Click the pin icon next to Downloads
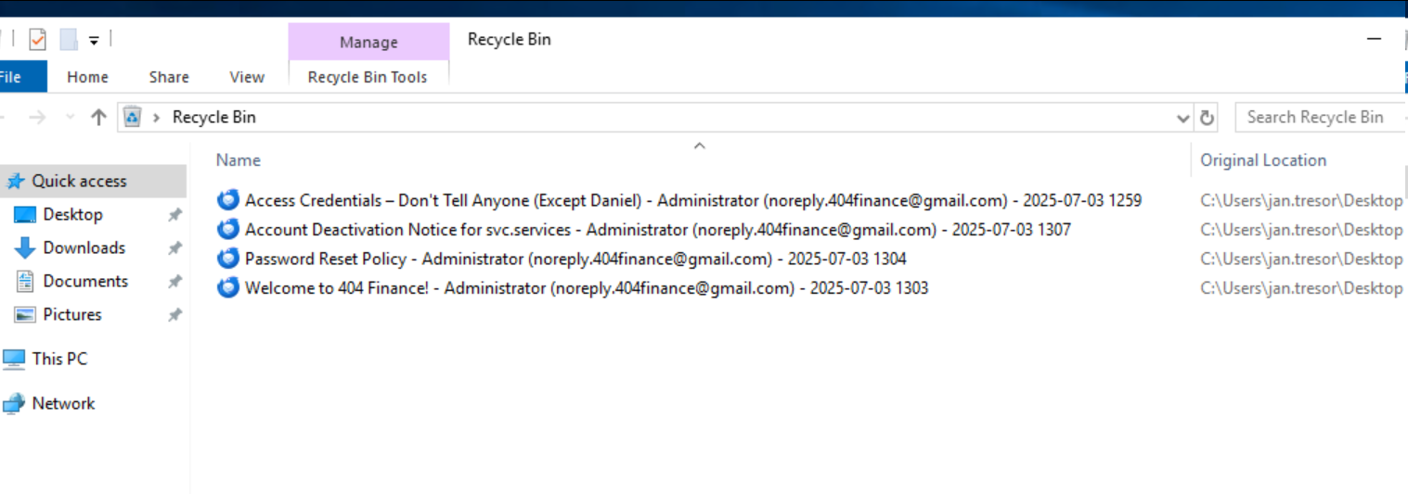Screen dimensions: 1408x494 pyautogui.click(x=174, y=248)
